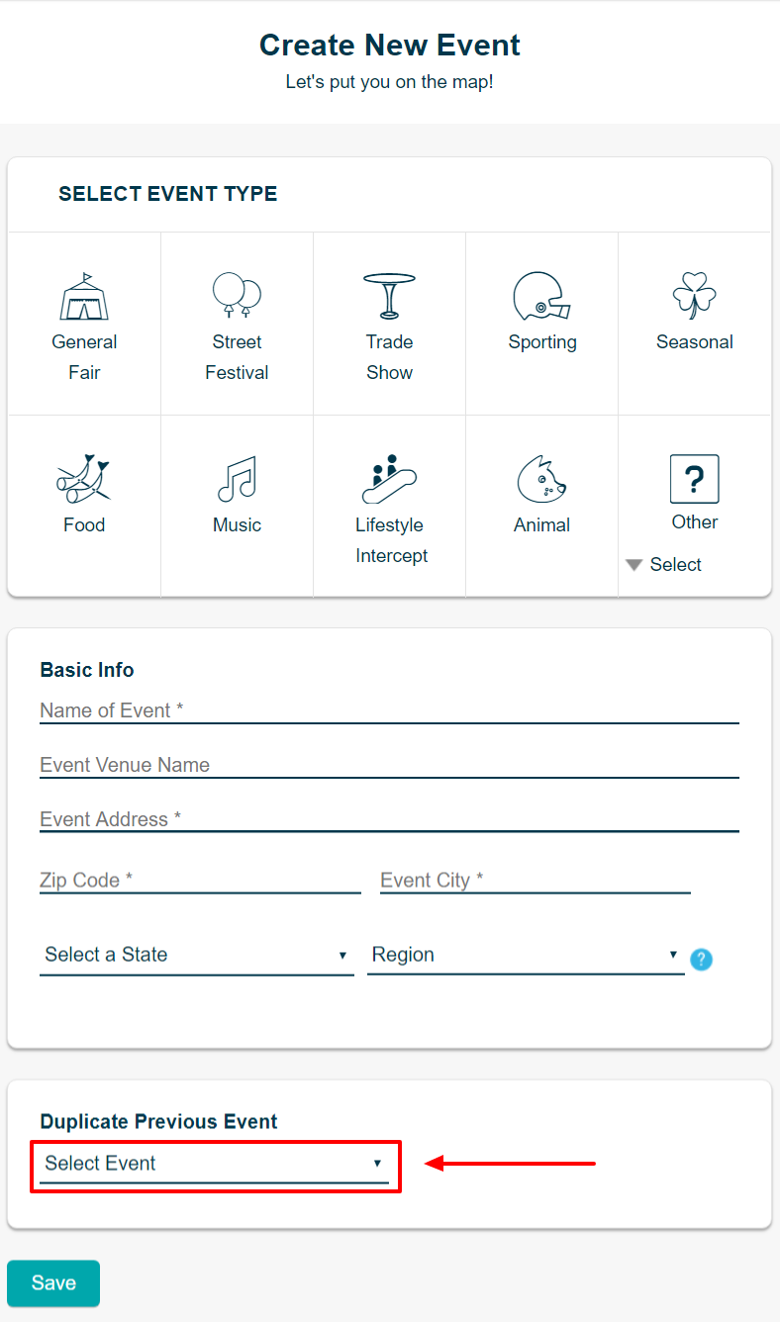Select the Food fish icon
This screenshot has width=780, height=1322.
click(x=83, y=479)
